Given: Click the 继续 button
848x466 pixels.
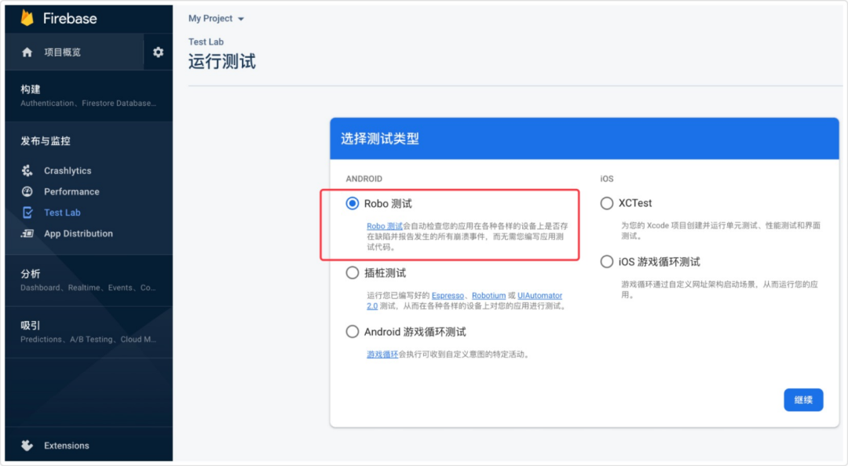Looking at the screenshot, I should pos(803,400).
